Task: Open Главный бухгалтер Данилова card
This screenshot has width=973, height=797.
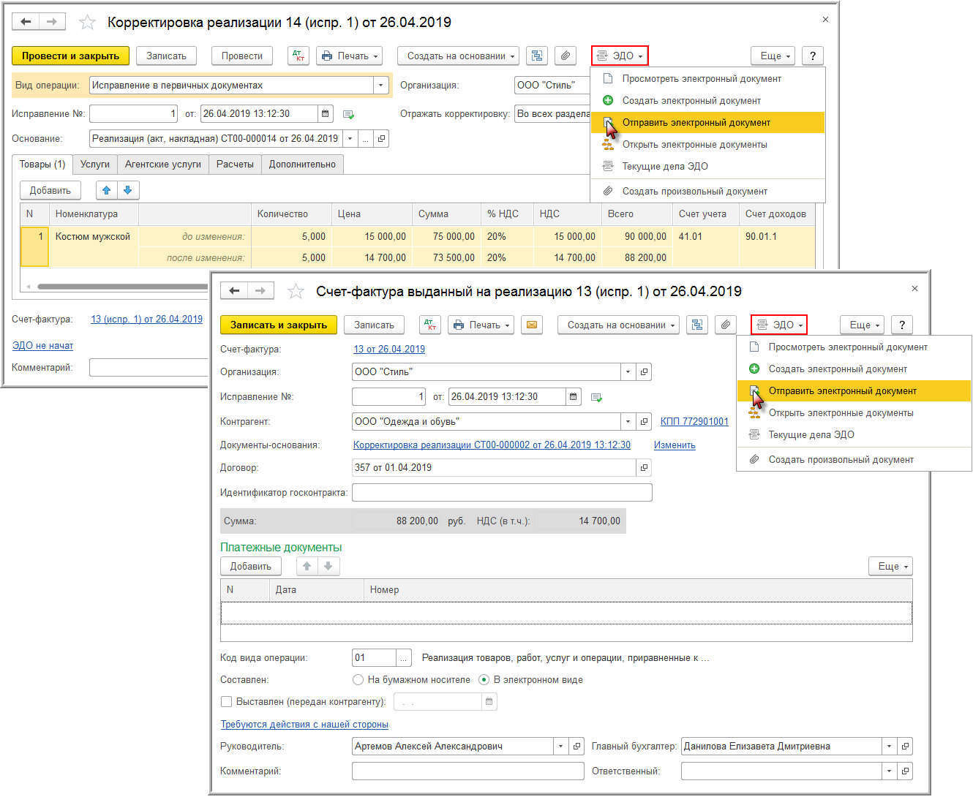Action: (905, 747)
